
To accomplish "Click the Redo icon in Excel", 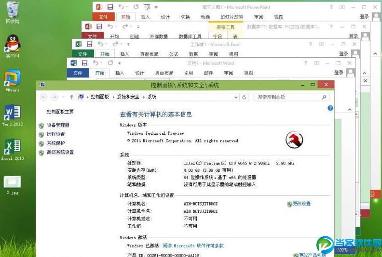I will point(115,44).
